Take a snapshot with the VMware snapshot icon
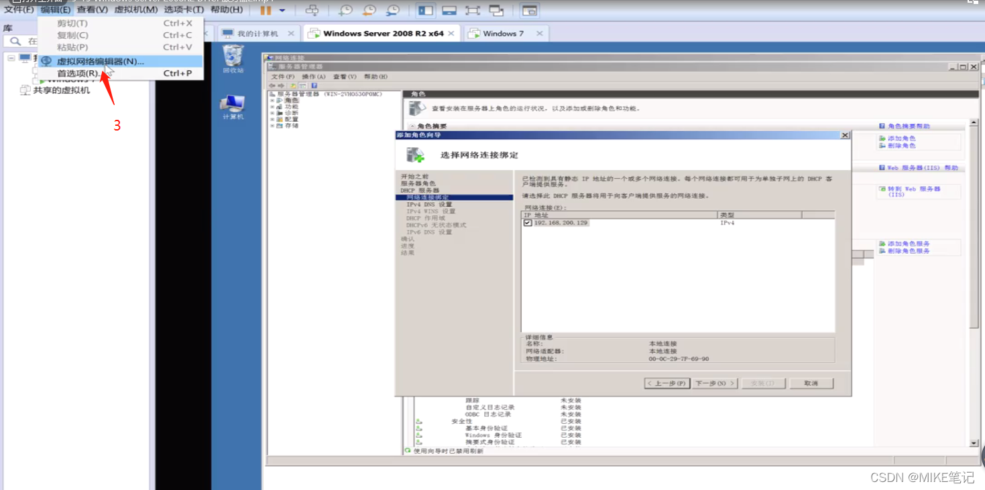Viewport: 985px width, 490px height. pyautogui.click(x=345, y=10)
